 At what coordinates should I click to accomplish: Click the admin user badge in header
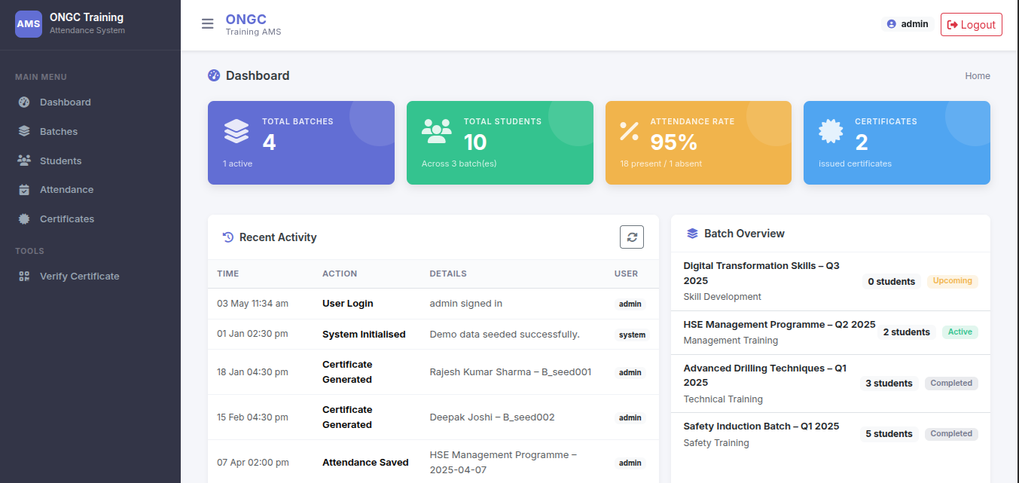pyautogui.click(x=908, y=24)
